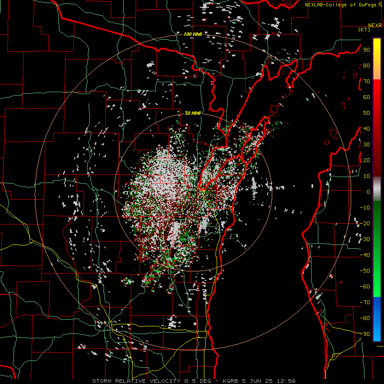
Task: Click the 70 value on the velocity scale
Action: pyautogui.click(x=367, y=81)
